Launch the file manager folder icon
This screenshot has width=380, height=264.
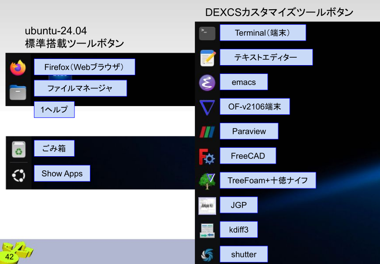coord(18,92)
